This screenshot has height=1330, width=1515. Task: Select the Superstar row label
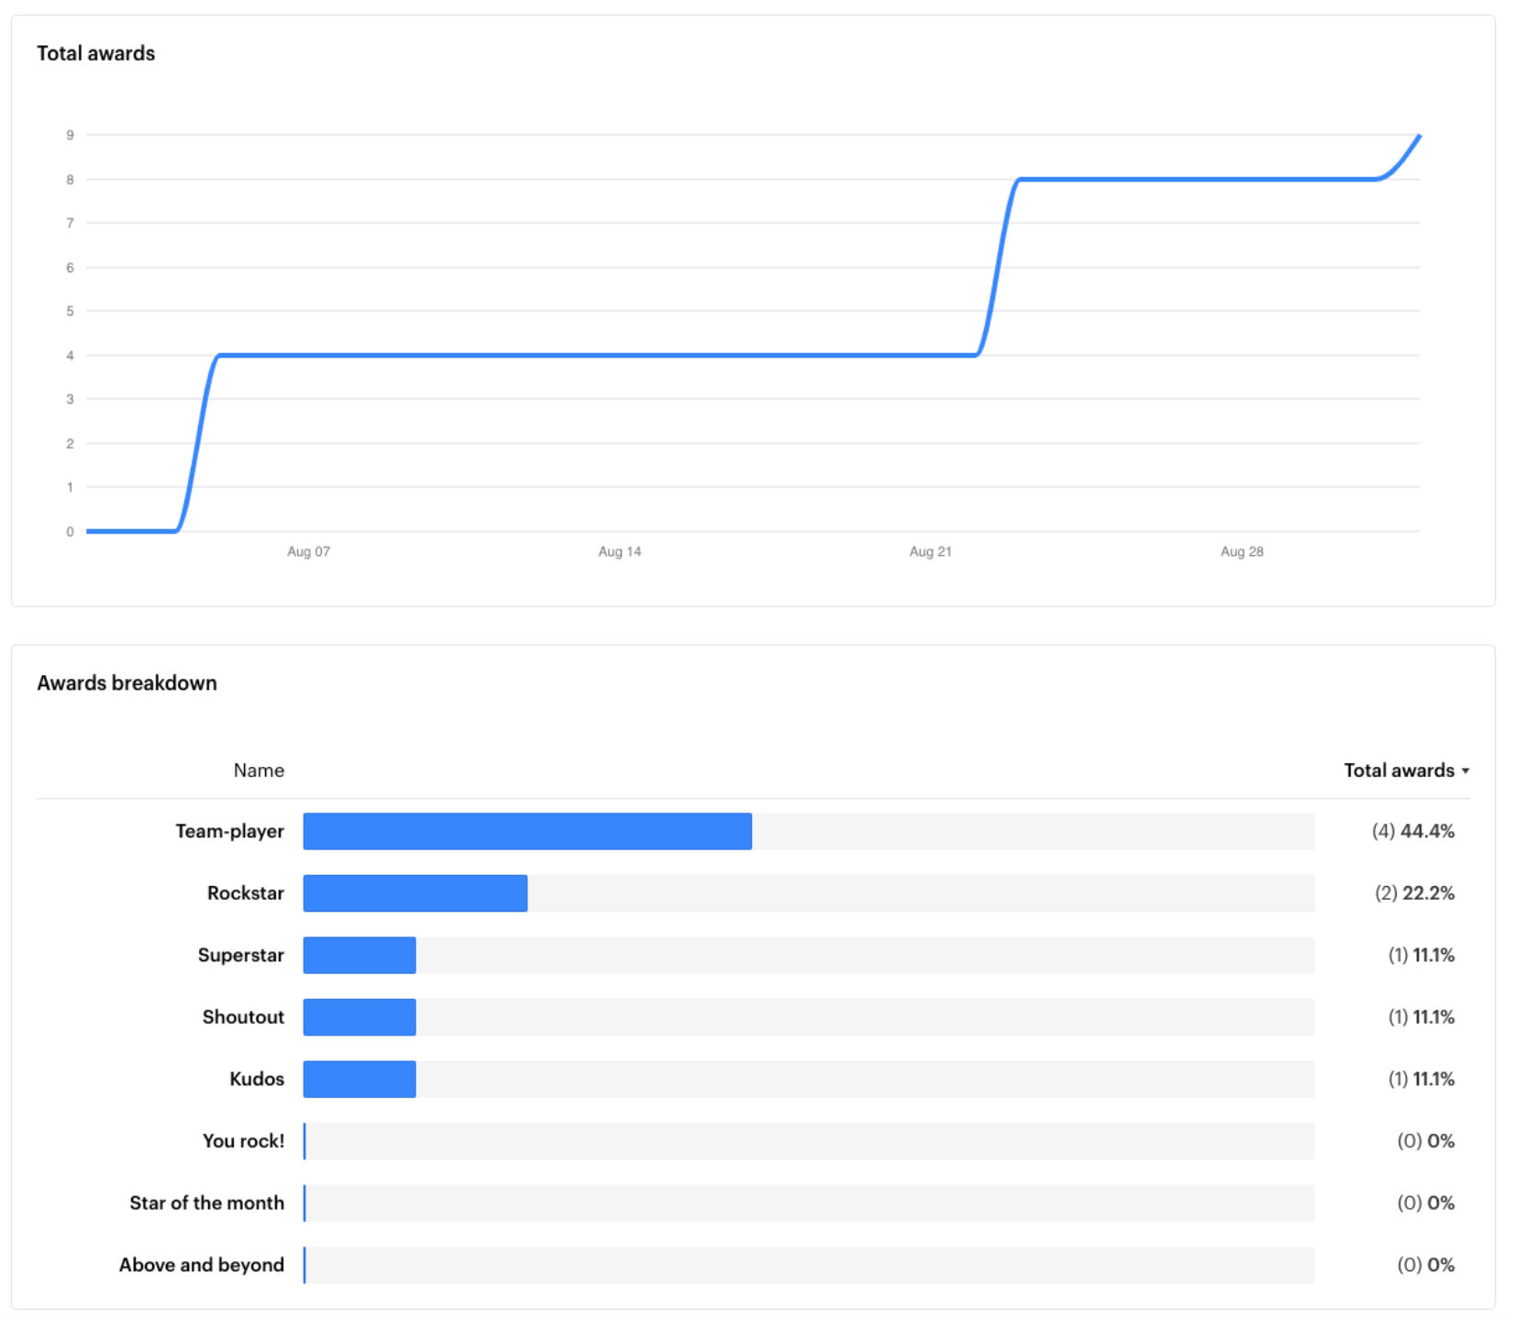click(241, 955)
